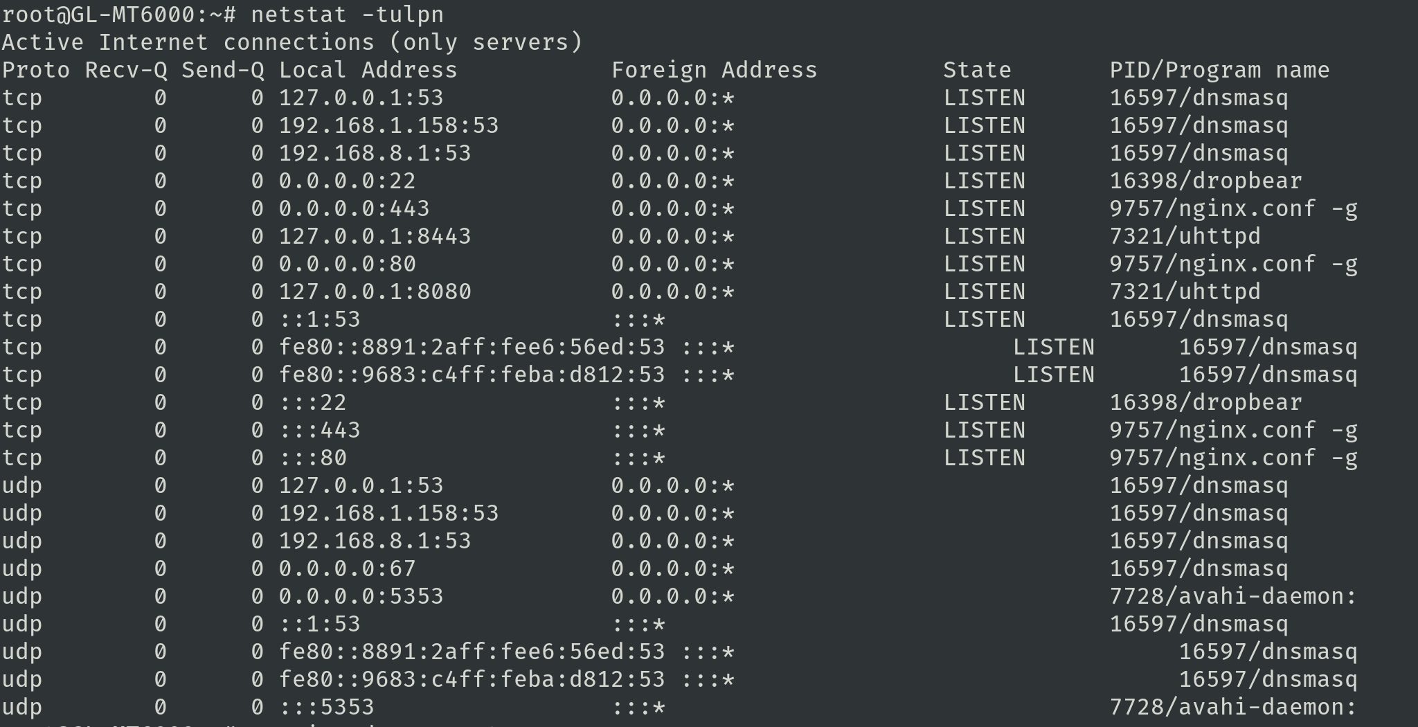Screen dimensions: 1418x727
Task: Click the Send-Q column header
Action: [x=222, y=70]
